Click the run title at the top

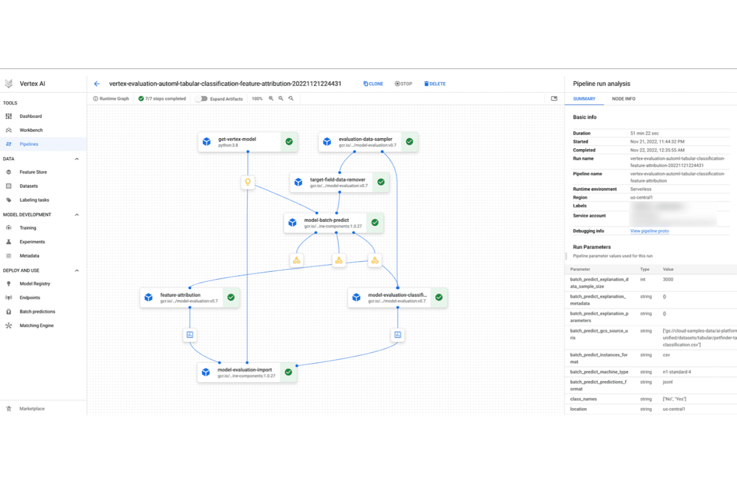point(225,84)
